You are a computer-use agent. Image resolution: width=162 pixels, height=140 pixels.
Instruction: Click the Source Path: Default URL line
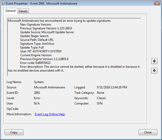(x=37, y=40)
